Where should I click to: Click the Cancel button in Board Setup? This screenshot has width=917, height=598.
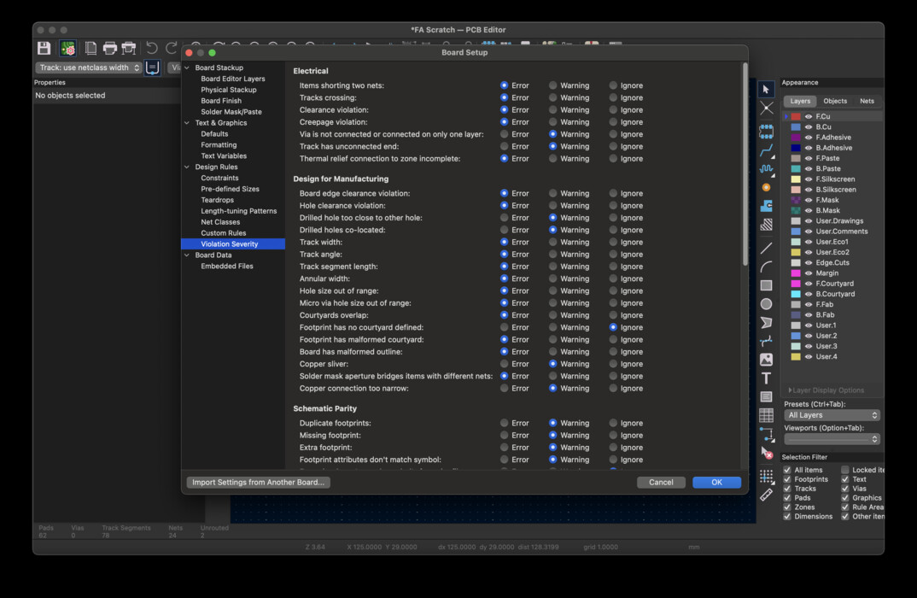pos(661,482)
